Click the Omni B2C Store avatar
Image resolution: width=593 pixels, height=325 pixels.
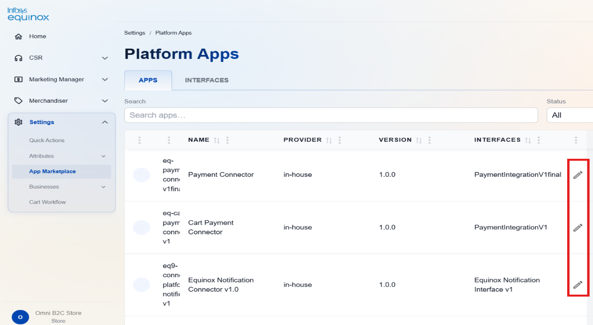[20, 317]
